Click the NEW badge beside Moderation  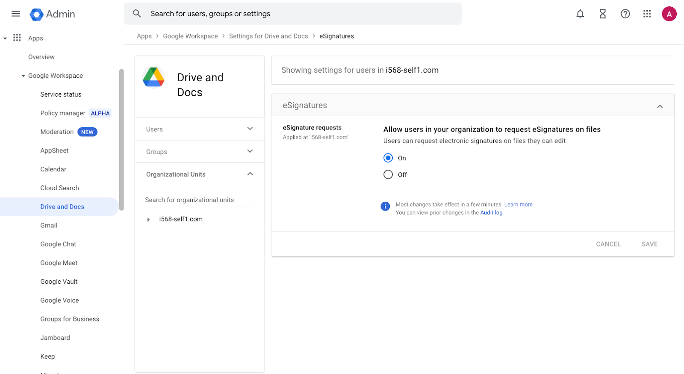(87, 132)
